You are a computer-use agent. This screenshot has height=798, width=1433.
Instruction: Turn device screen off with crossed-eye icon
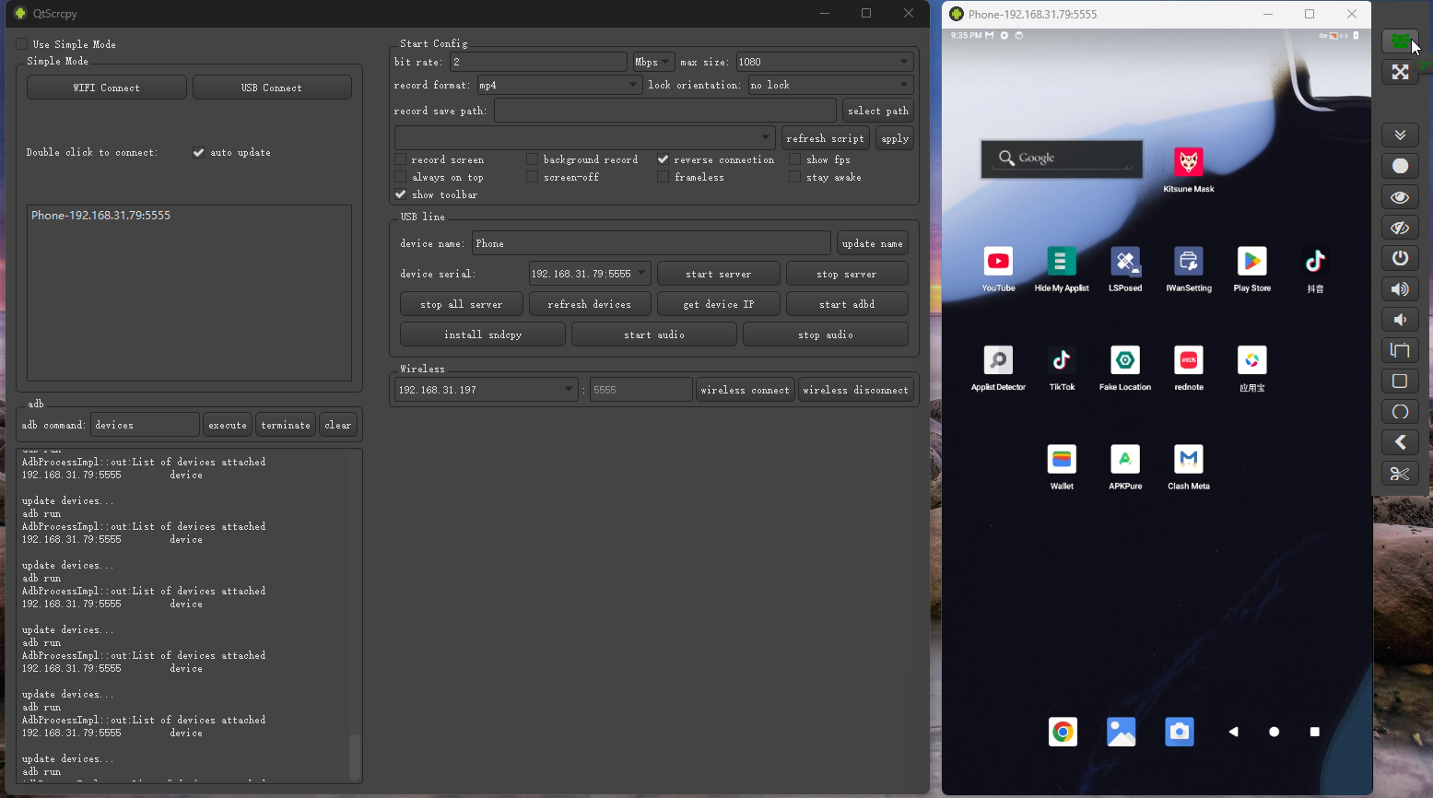coord(1400,228)
